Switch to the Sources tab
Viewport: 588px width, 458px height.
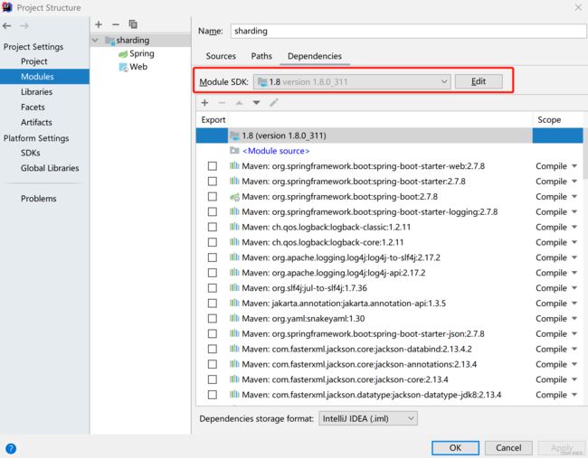pos(221,56)
